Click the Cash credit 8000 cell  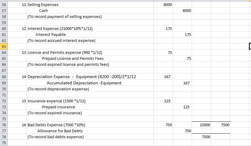click(x=182, y=10)
